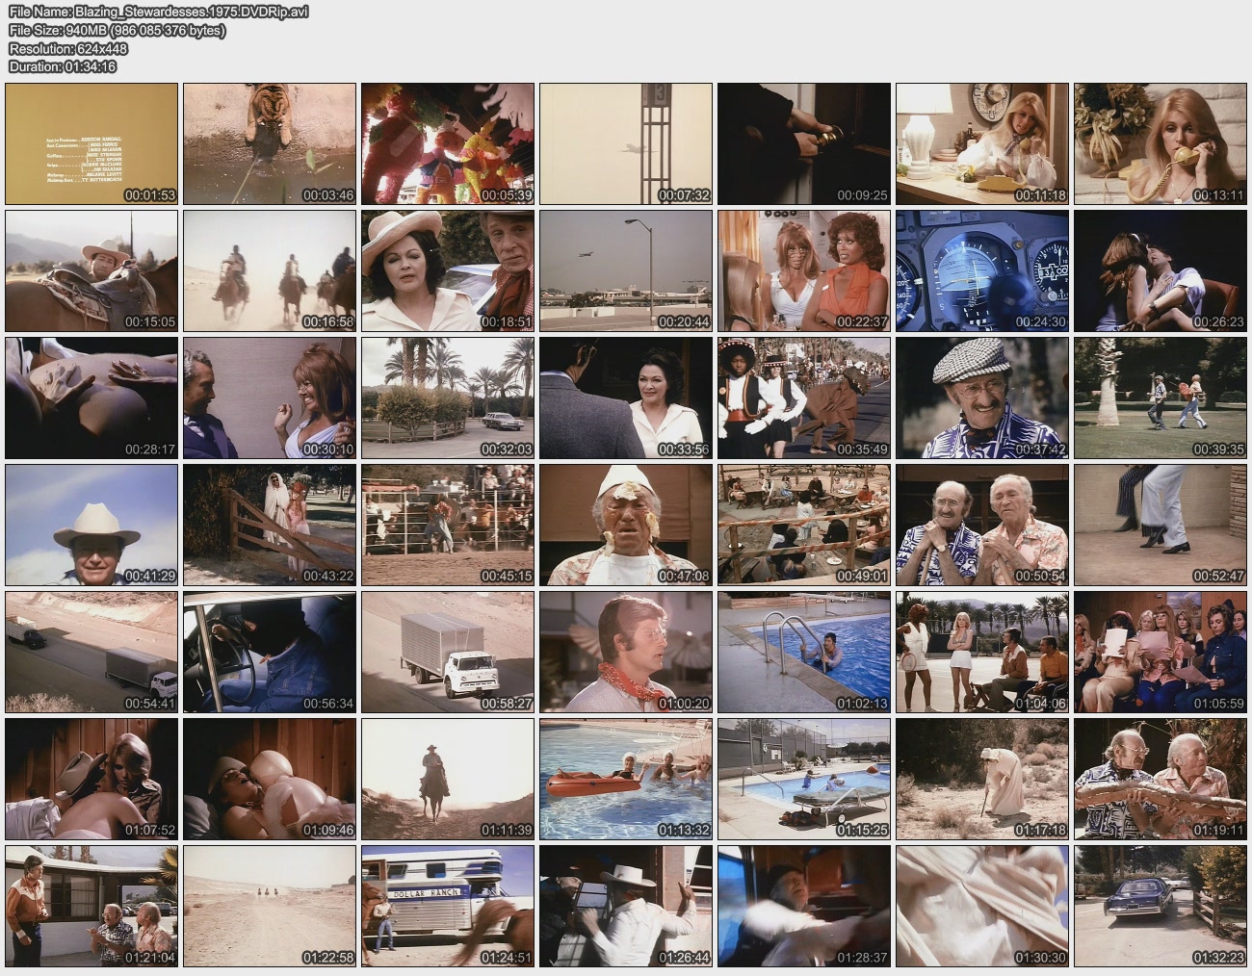Screen dimensions: 1252x976
Task: Select the silhouetted horse rider frame 01:11:39
Action: coord(448,779)
